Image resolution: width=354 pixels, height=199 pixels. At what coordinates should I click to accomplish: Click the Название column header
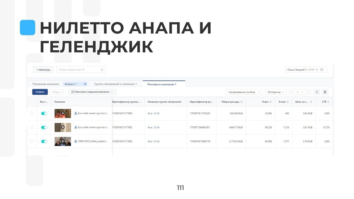[60, 102]
